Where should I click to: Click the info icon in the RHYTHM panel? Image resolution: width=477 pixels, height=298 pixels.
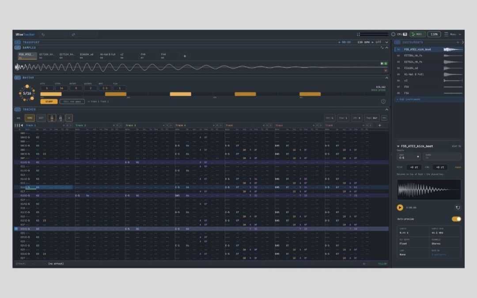(x=383, y=102)
